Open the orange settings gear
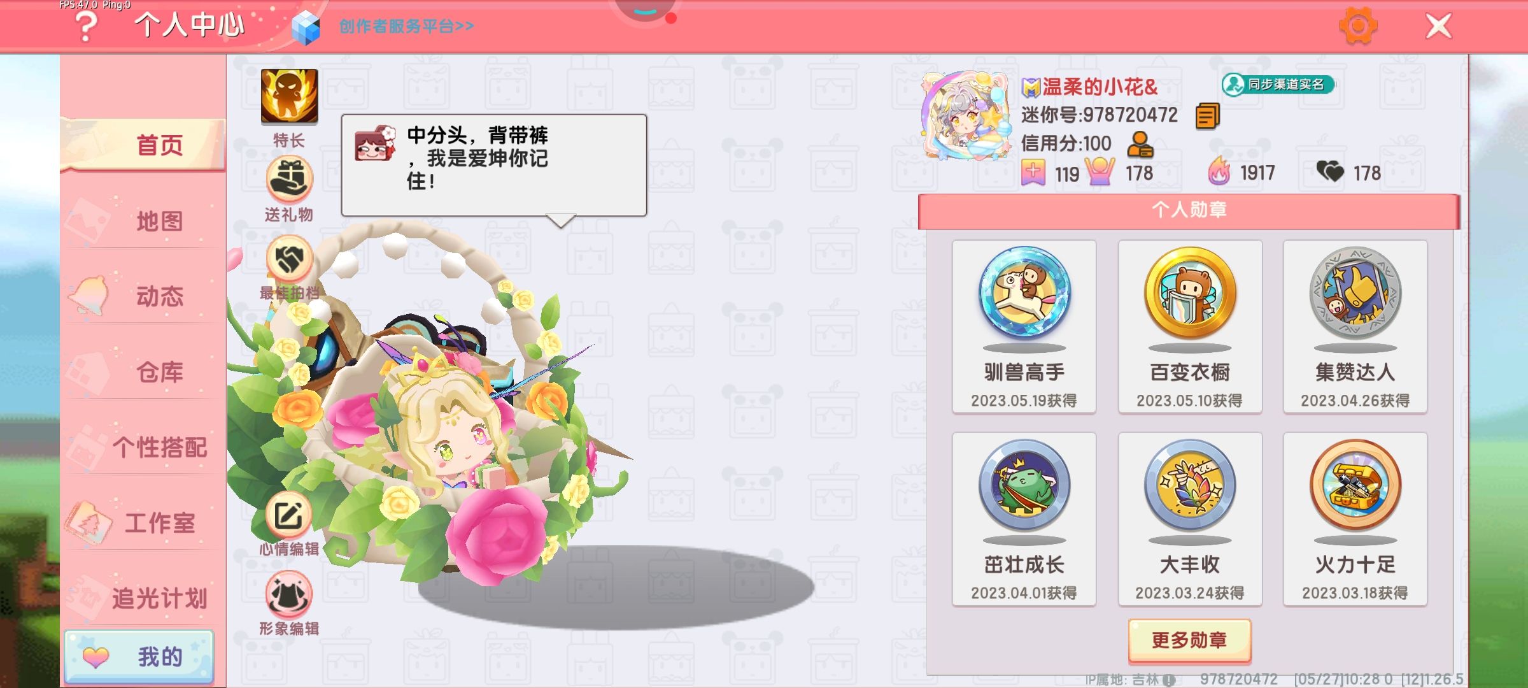Image resolution: width=1528 pixels, height=688 pixels. (1357, 26)
